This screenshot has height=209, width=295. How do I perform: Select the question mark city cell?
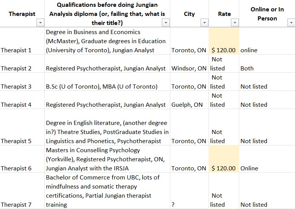(x=173, y=204)
